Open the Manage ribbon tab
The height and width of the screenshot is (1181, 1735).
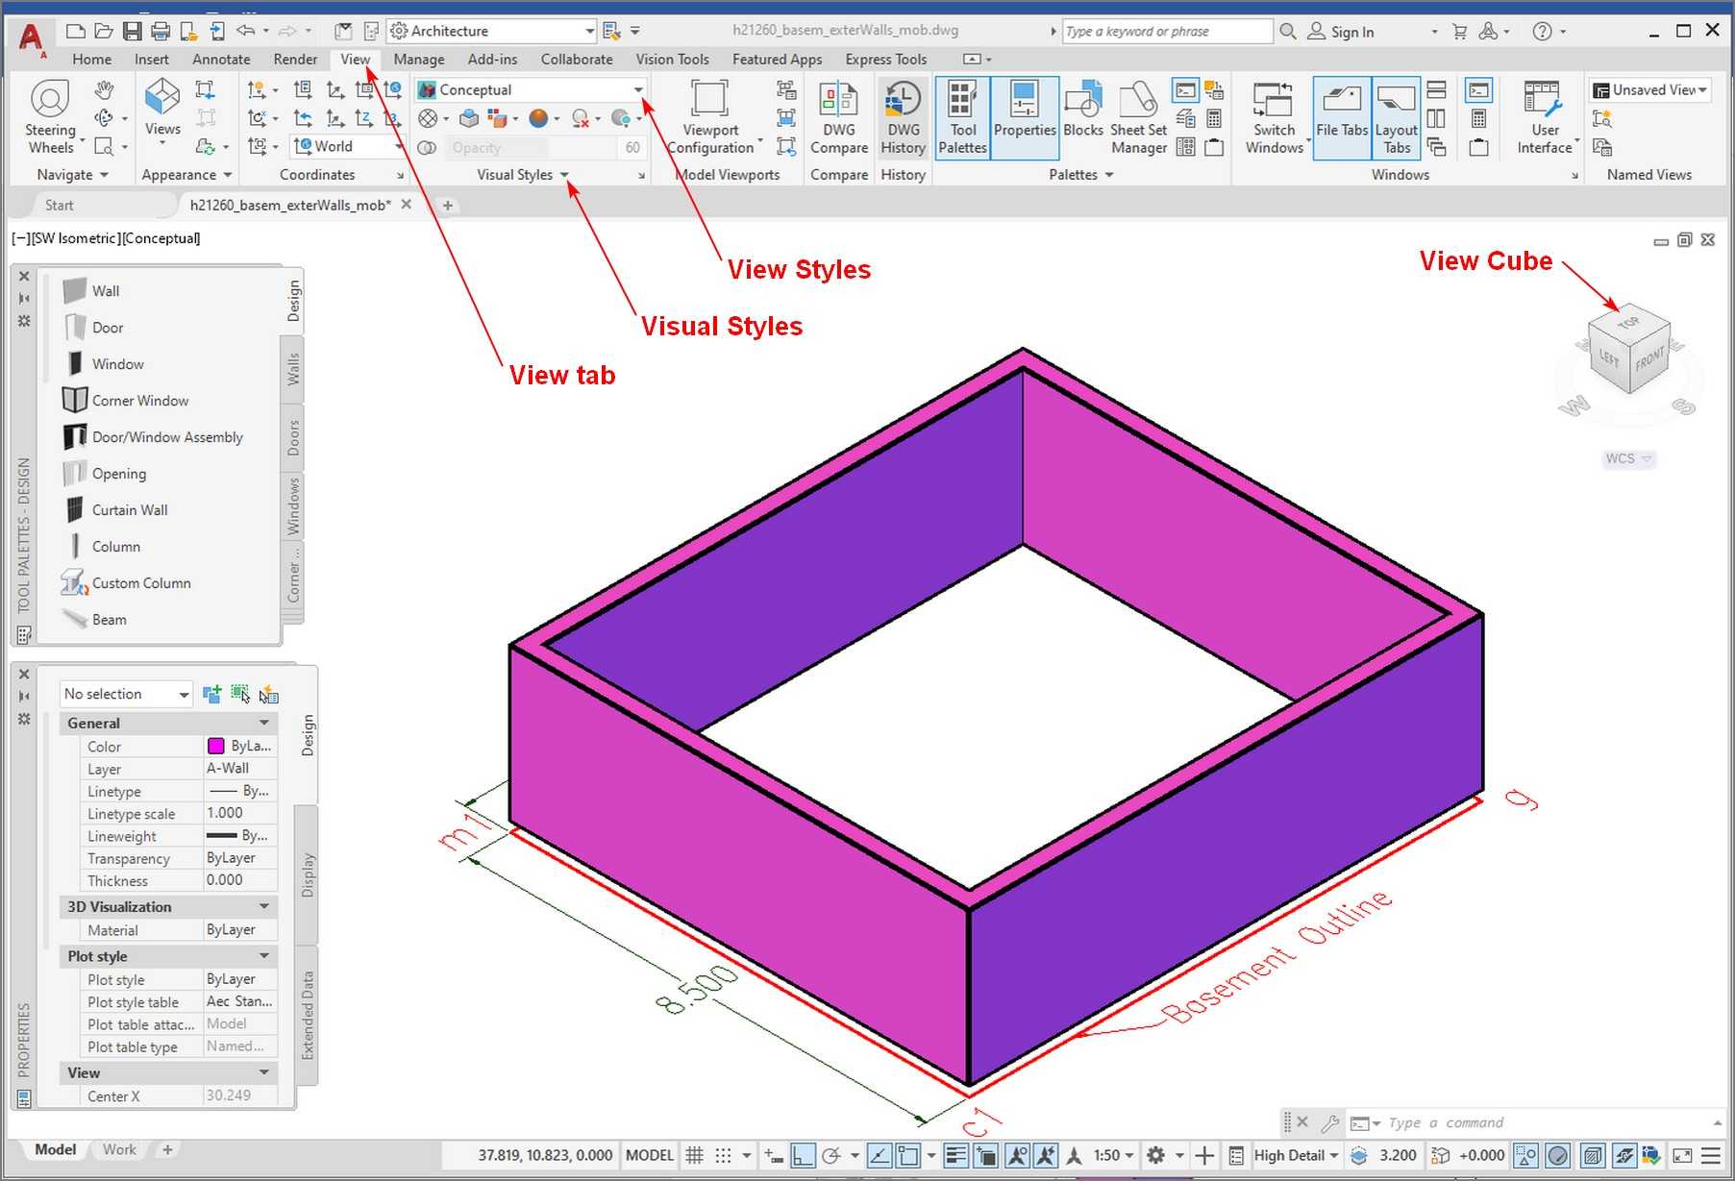pyautogui.click(x=419, y=59)
